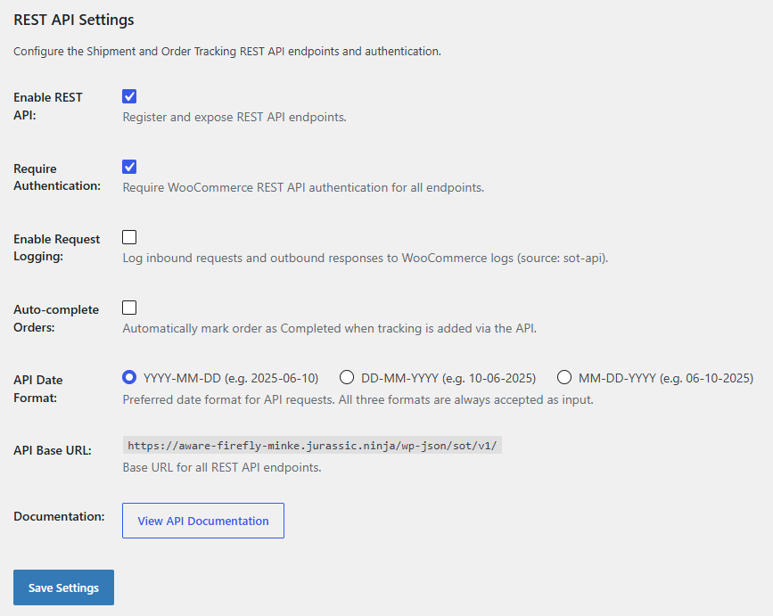773x616 pixels.
Task: Select the YYYY-MM-DD date format radio
Action: click(x=129, y=377)
